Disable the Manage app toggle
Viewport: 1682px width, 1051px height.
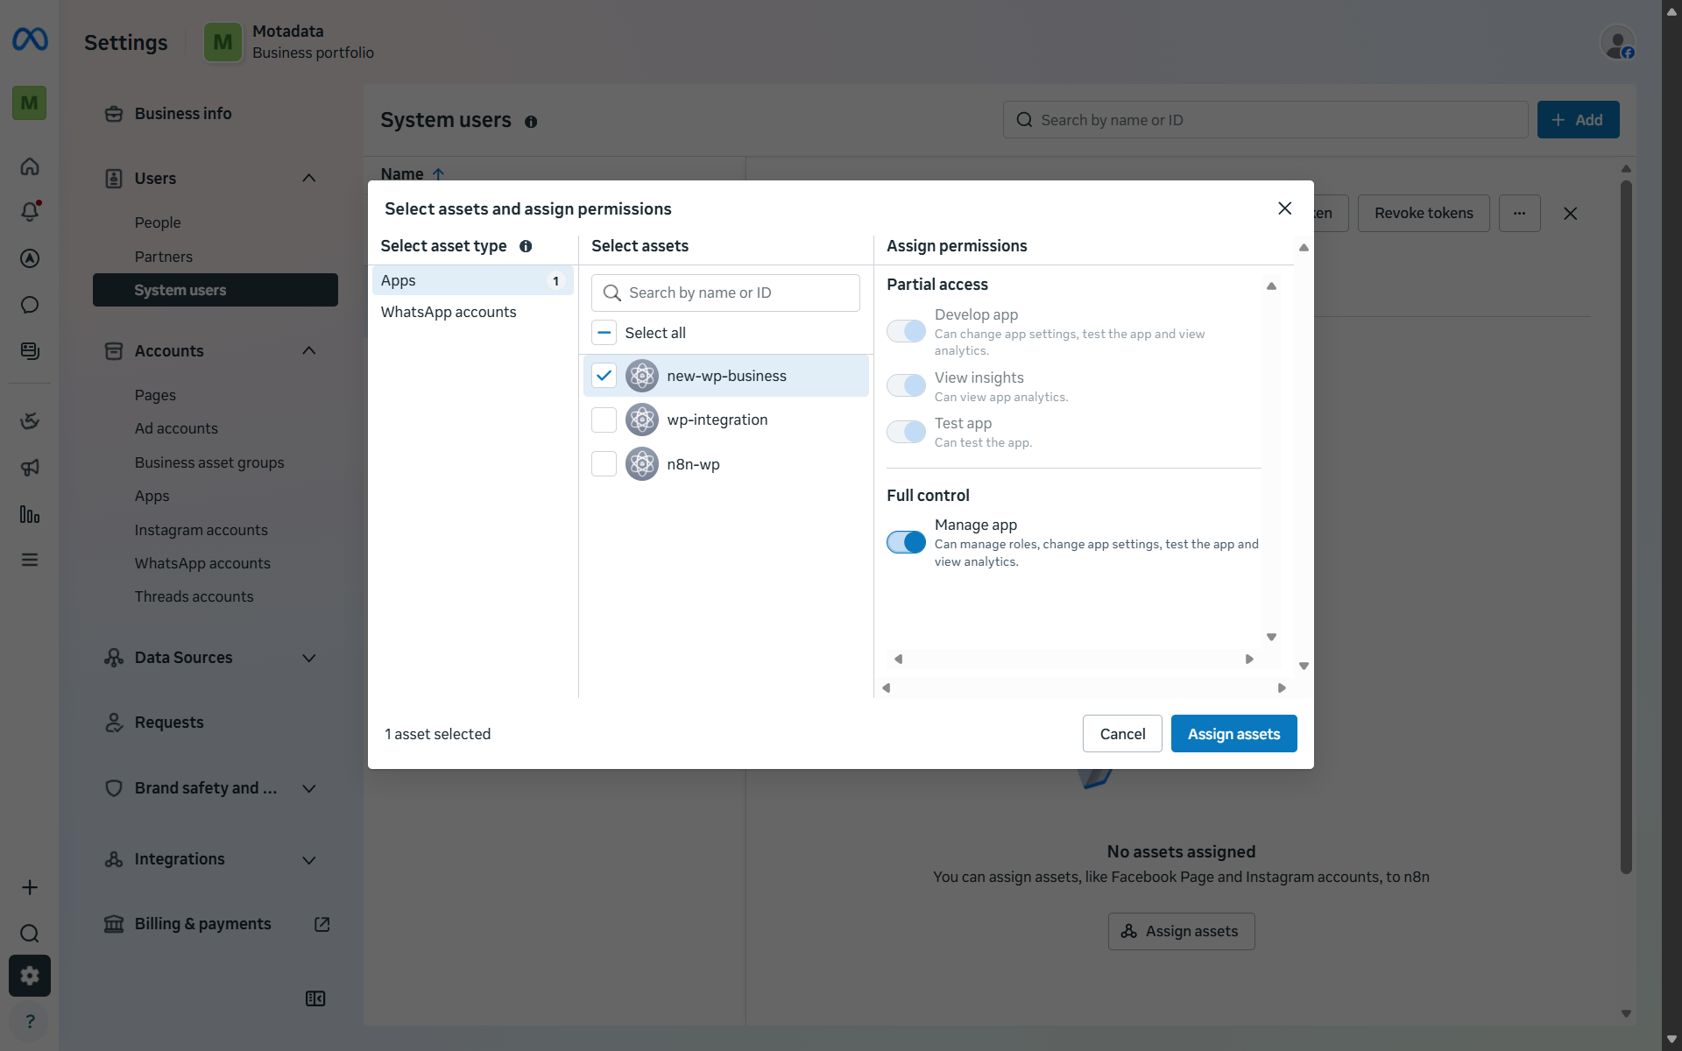906,542
